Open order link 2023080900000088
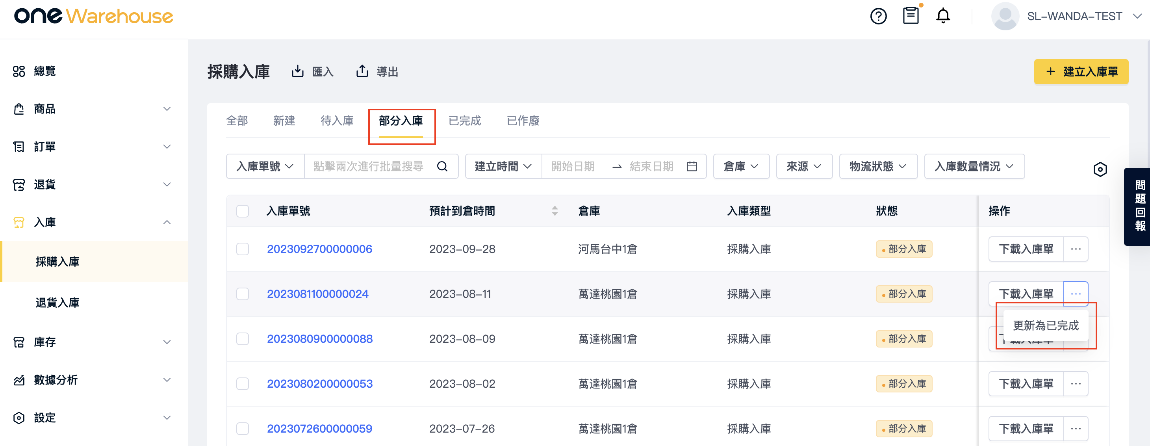Viewport: 1150px width, 446px height. [x=320, y=339]
